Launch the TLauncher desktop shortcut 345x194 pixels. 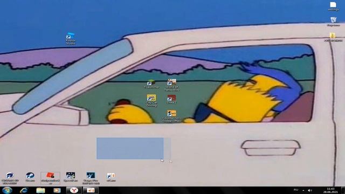tap(151, 84)
